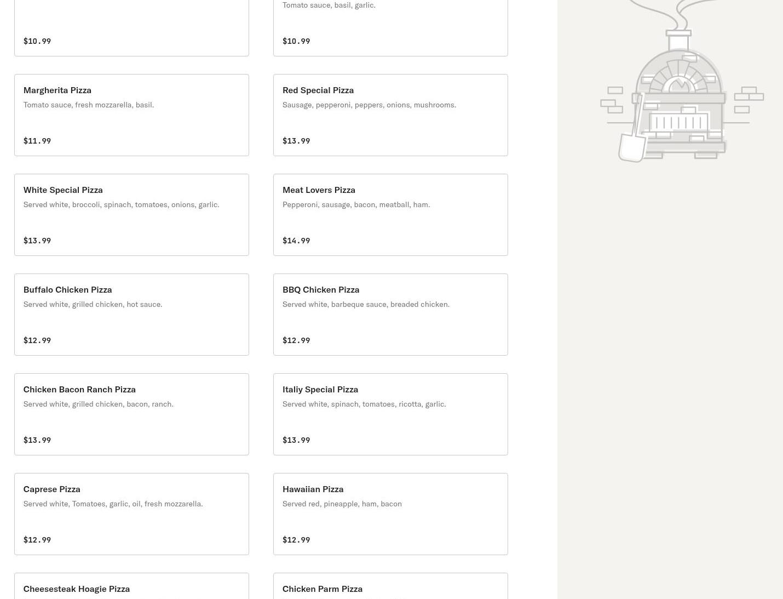Image resolution: width=783 pixels, height=599 pixels.
Task: Click the $14.99 price of Meat Lovers Pizza
Action: click(296, 241)
